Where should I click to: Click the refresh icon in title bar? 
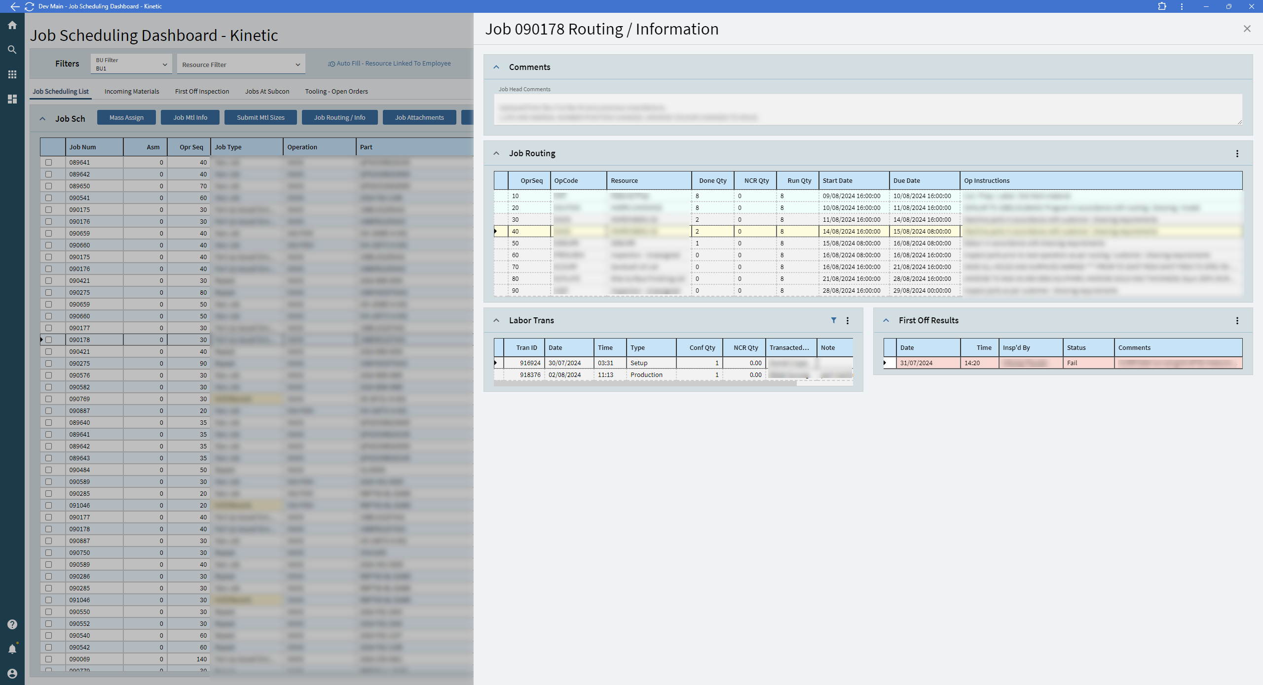point(29,6)
